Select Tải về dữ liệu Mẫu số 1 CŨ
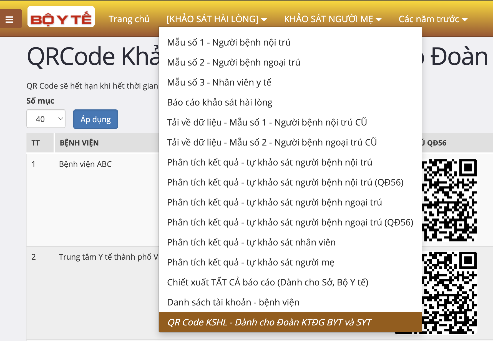The width and height of the screenshot is (493, 341). (x=267, y=122)
